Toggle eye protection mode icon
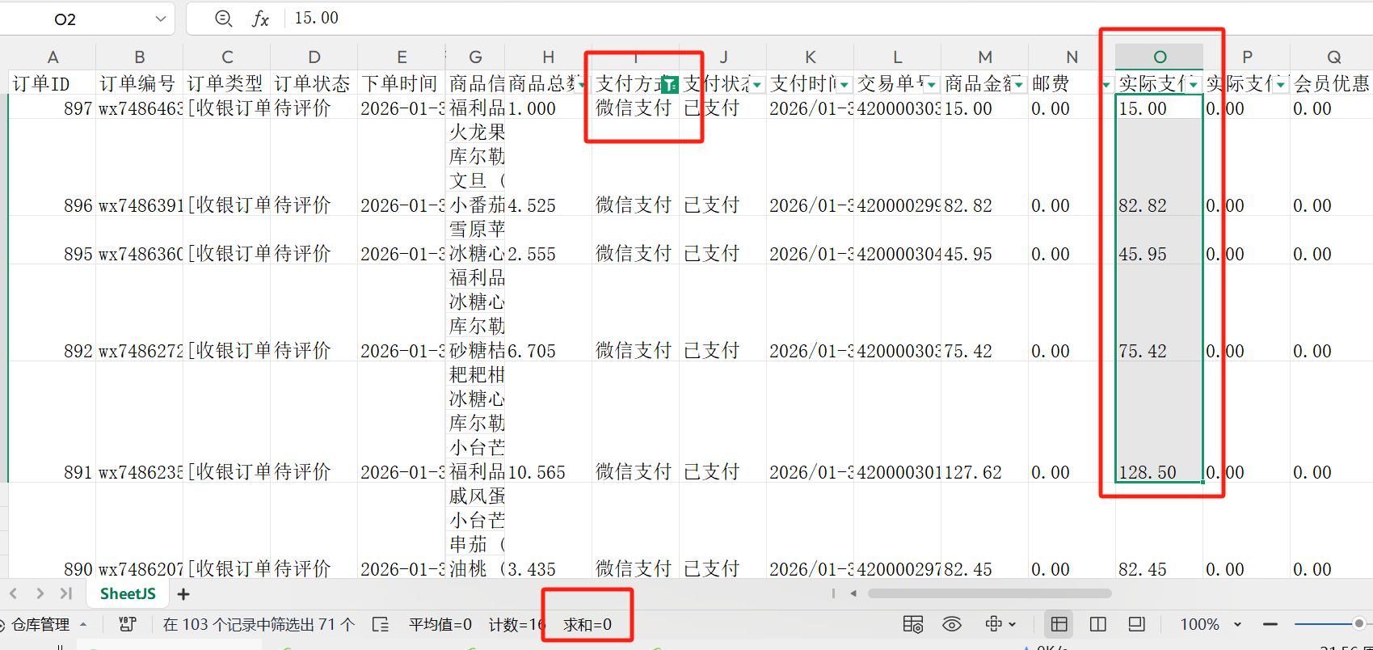This screenshot has height=650, width=1373. coord(952,624)
